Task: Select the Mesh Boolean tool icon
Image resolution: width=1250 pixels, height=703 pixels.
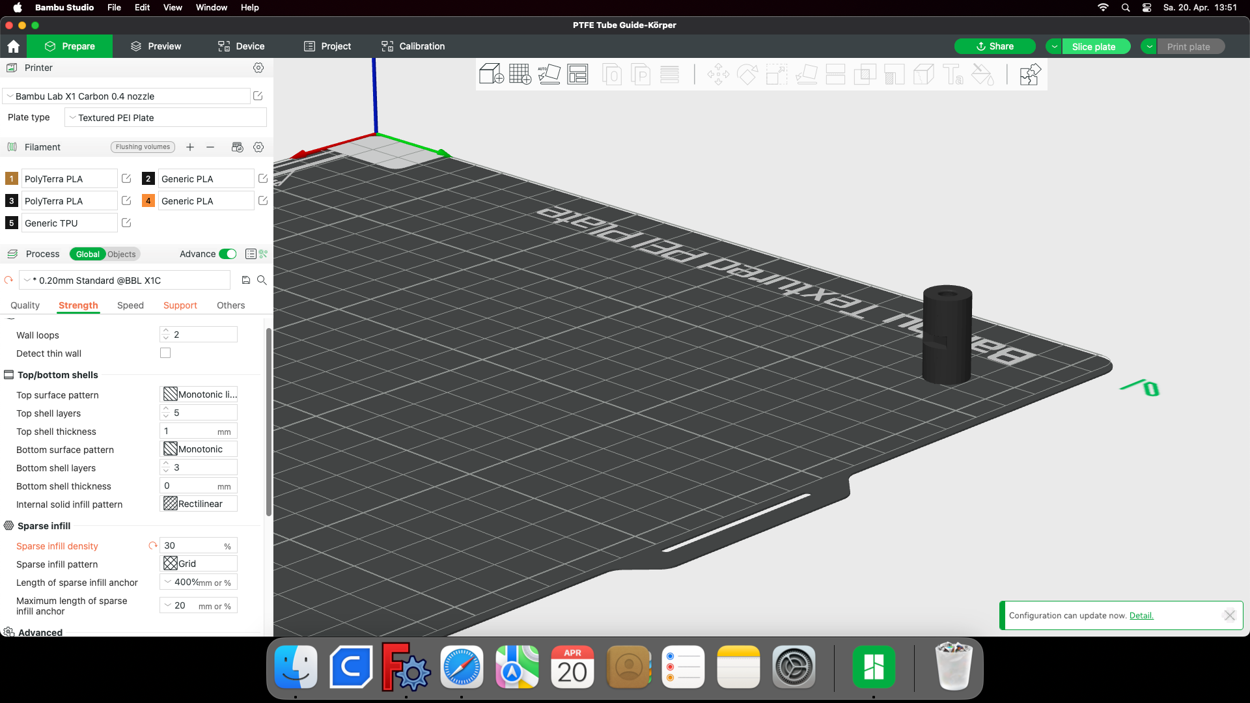Action: [865, 74]
